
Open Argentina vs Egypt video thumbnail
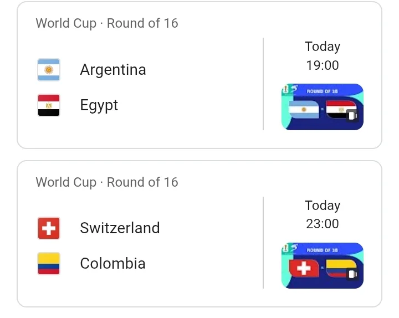322,107
